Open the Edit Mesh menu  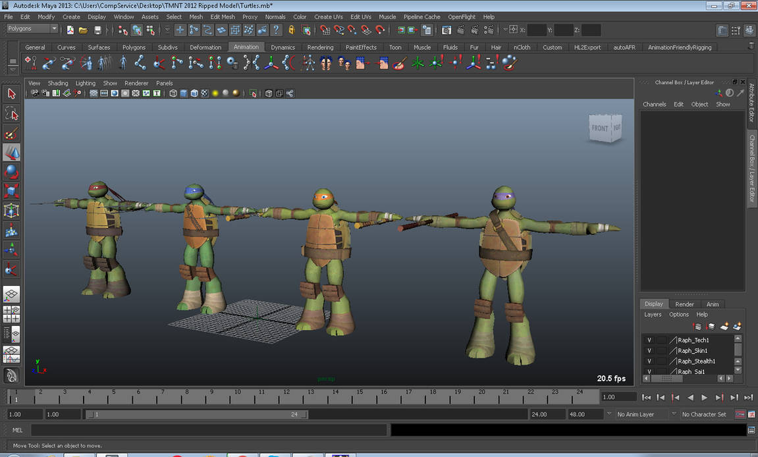coord(223,17)
